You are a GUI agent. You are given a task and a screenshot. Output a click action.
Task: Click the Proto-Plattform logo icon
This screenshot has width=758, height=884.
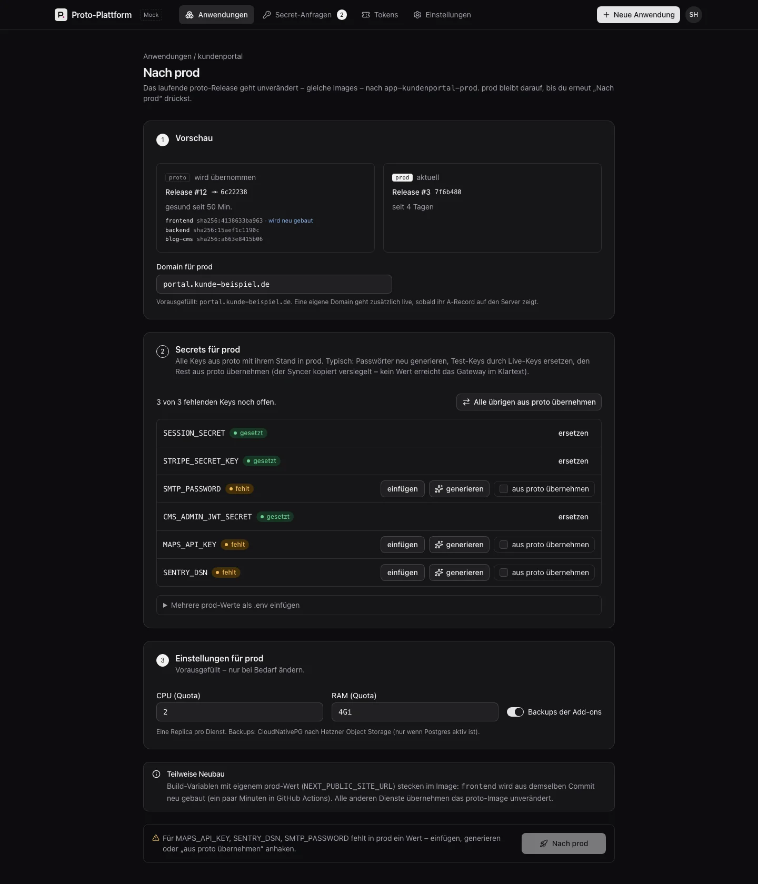pos(61,15)
